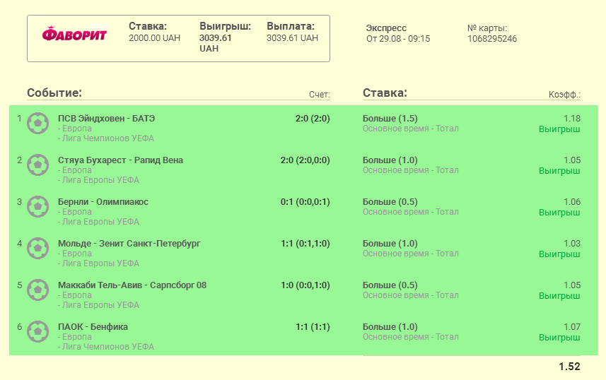This screenshot has width=606, height=380.
Task: Click coefficient 1.05 in Стяуа Бухарест row
Action: [572, 160]
